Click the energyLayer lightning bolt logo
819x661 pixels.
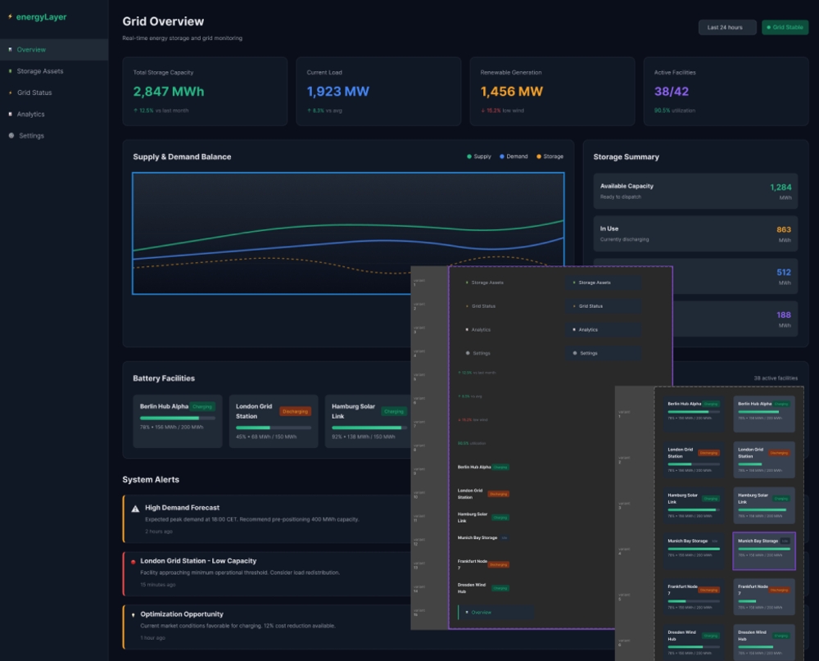[x=11, y=16]
